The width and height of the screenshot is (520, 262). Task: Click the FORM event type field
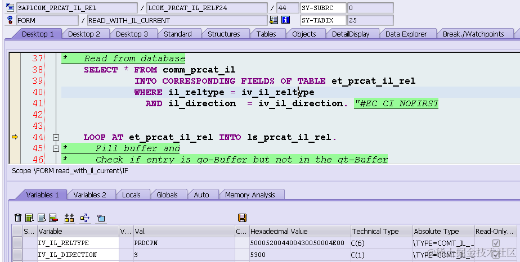pos(47,20)
